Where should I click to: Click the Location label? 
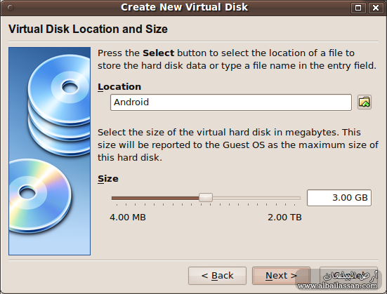[x=119, y=87]
